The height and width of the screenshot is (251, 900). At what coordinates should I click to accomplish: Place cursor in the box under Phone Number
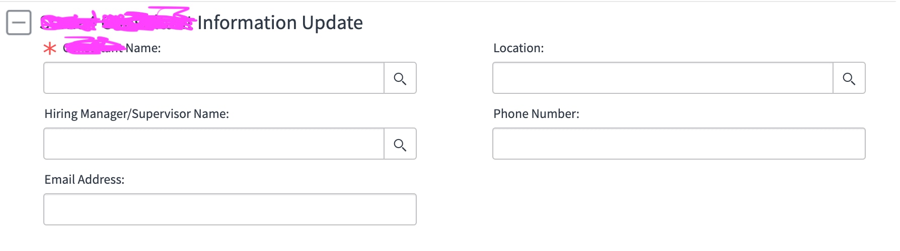[679, 144]
